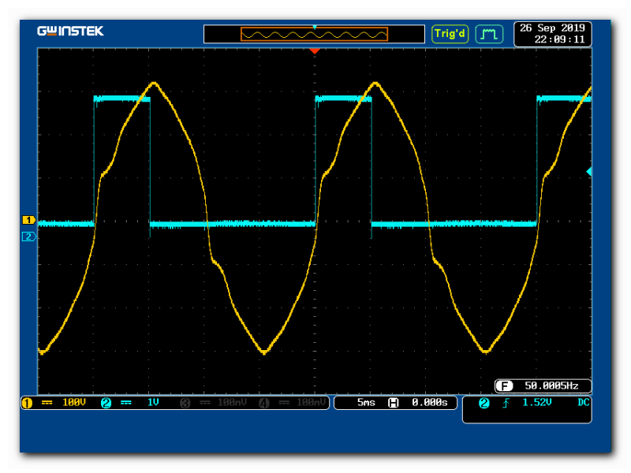The height and width of the screenshot is (473, 631).
Task: Click channel 2 1V scale value
Action: pos(153,403)
